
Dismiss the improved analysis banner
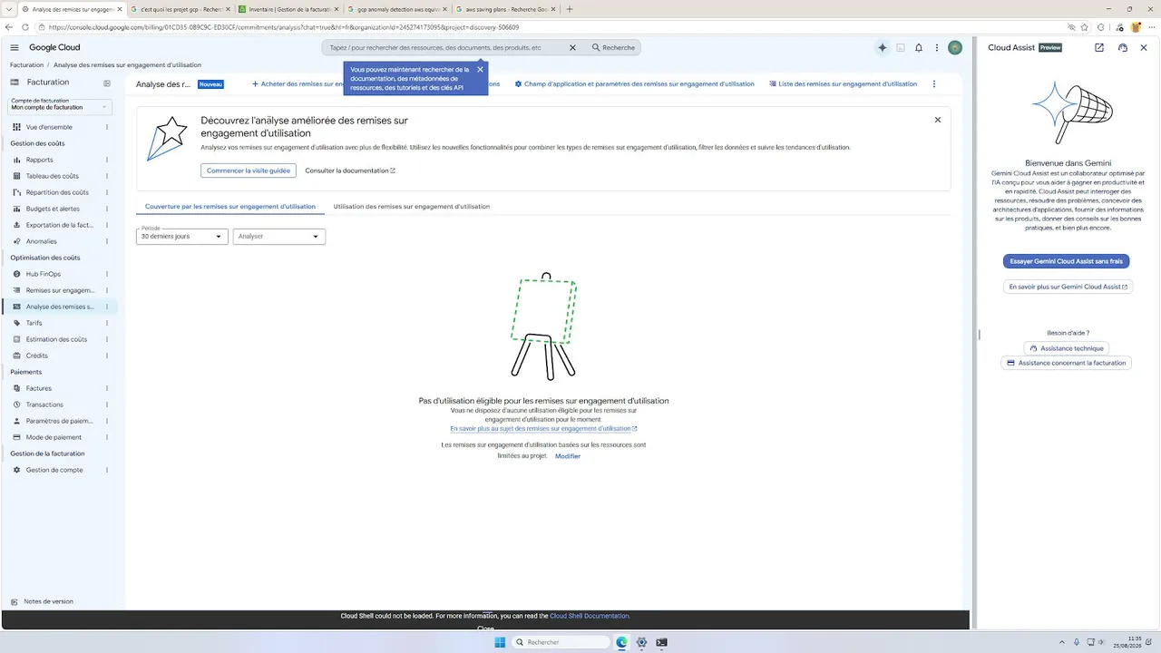[x=938, y=120]
